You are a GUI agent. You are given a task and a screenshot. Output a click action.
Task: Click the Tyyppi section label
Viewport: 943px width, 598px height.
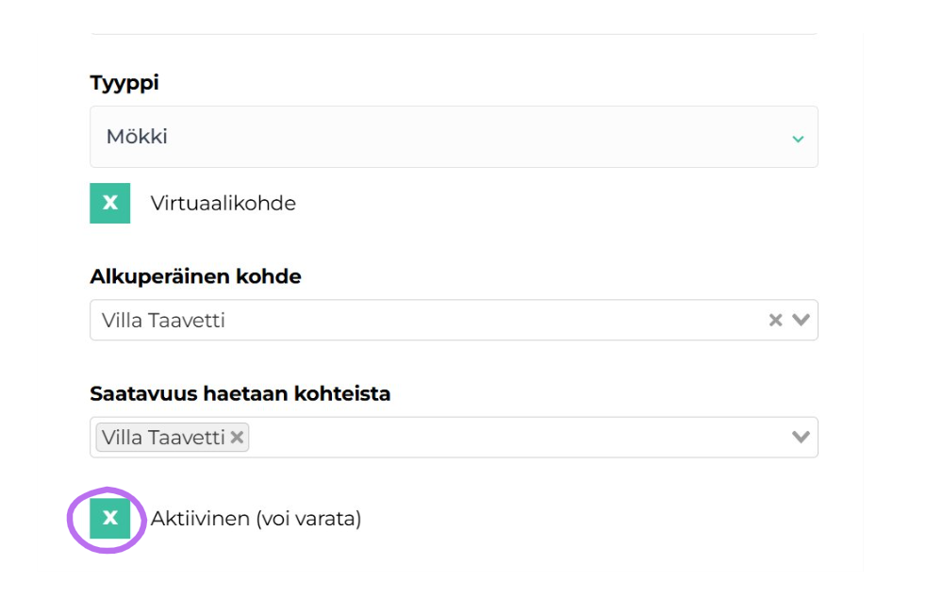click(125, 83)
